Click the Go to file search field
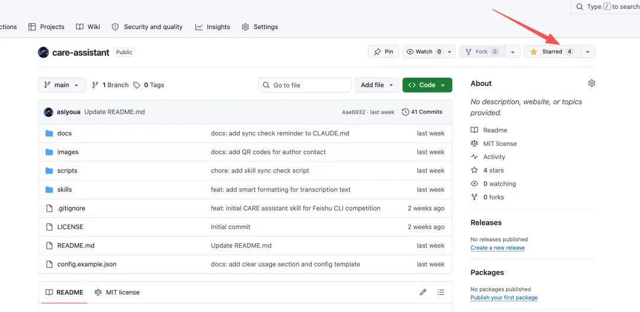Viewport: 640px width, 312px height. tap(305, 85)
